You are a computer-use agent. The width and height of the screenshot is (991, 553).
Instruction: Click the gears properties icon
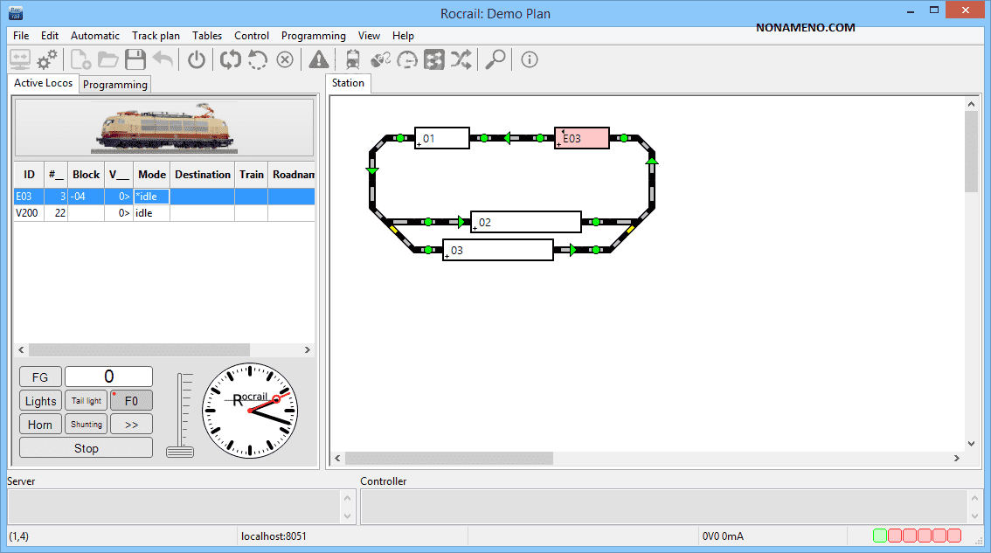click(x=47, y=59)
